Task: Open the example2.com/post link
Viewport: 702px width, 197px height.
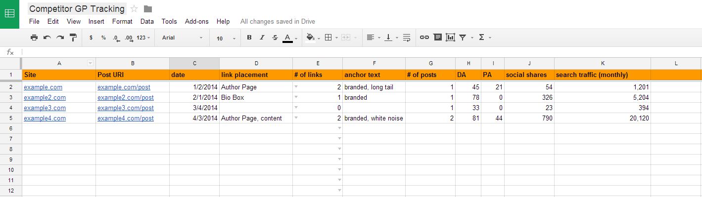Action: click(x=126, y=98)
